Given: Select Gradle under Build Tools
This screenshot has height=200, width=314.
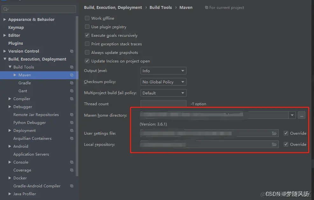Looking at the screenshot, I should tap(24, 83).
